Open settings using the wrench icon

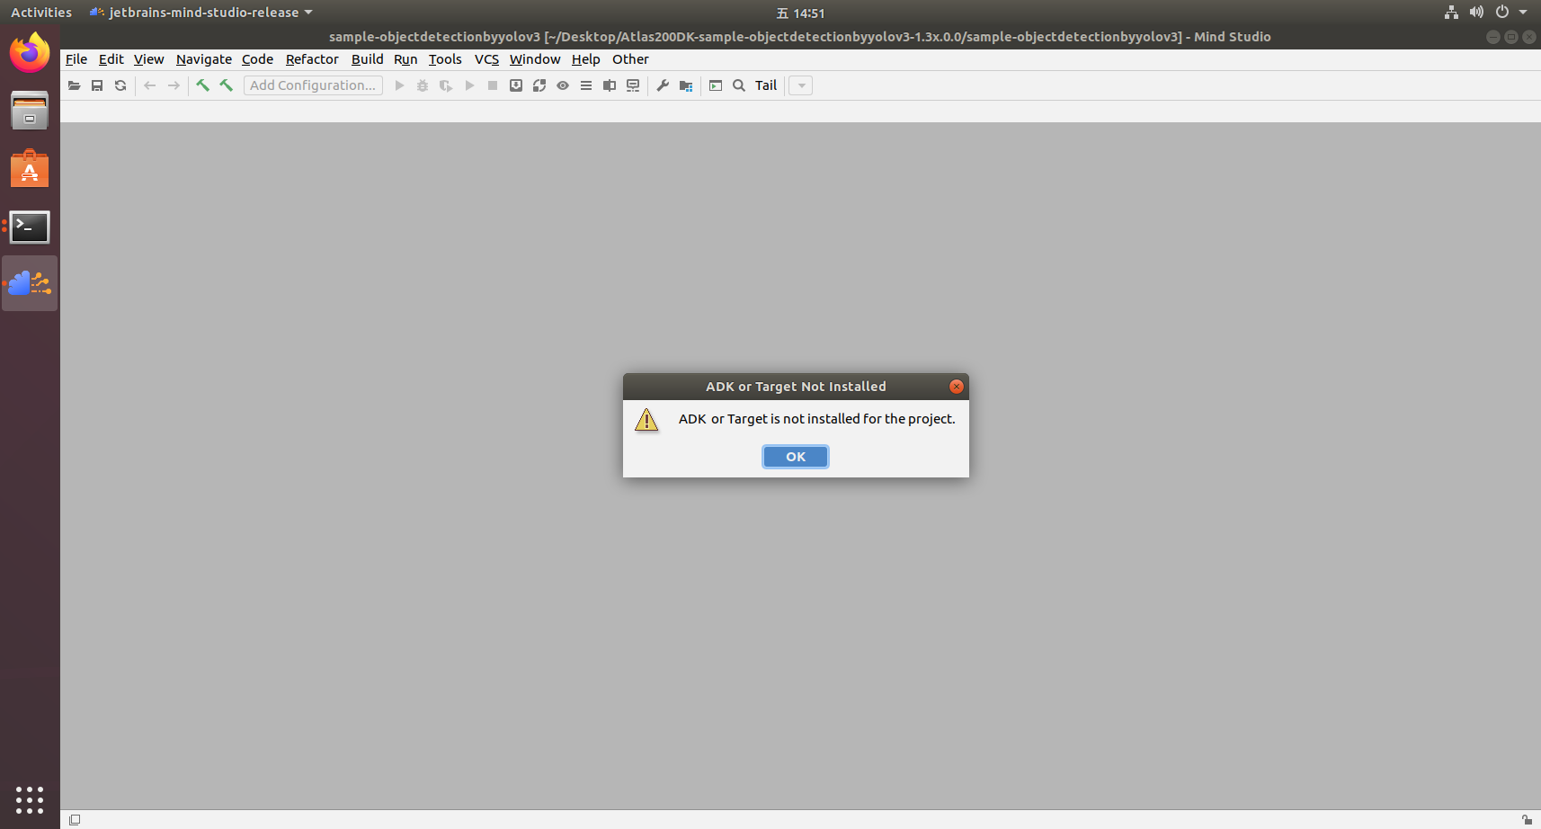click(x=663, y=85)
